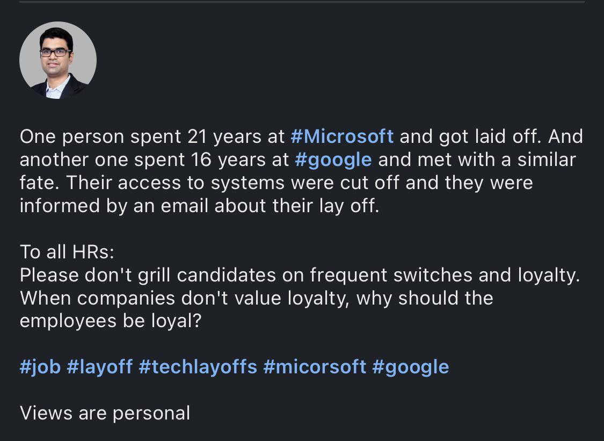Image resolution: width=604 pixels, height=441 pixels.
Task: Open the #Microsoft hashtag in first sentence
Action: point(342,136)
